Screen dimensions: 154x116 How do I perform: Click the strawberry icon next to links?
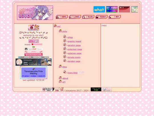point(60,31)
